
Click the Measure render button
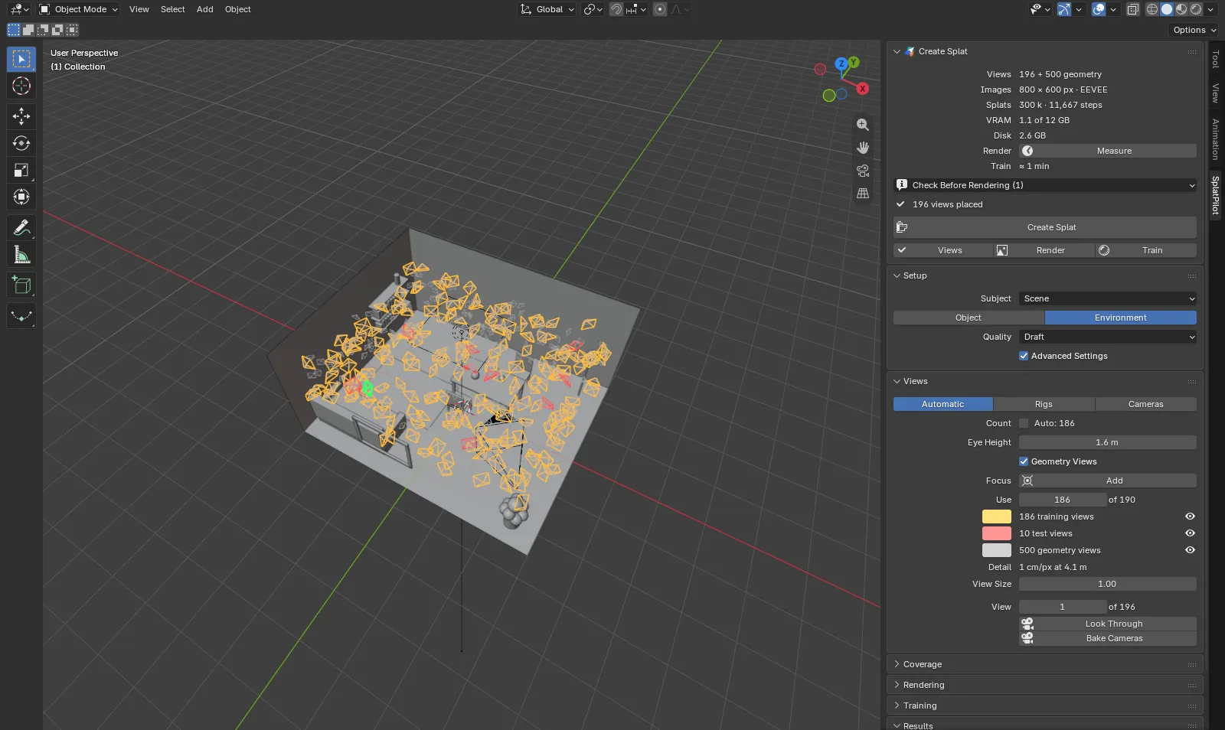tap(1108, 151)
